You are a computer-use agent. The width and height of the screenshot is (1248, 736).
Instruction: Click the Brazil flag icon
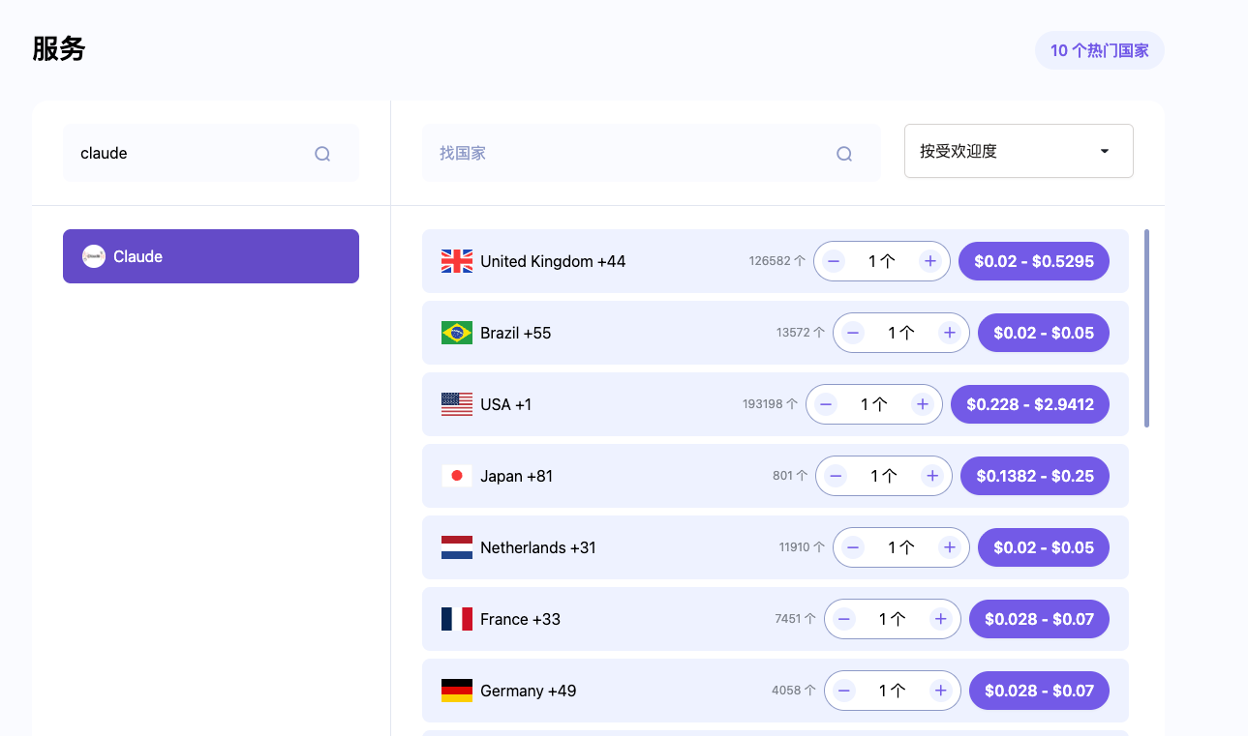click(457, 333)
